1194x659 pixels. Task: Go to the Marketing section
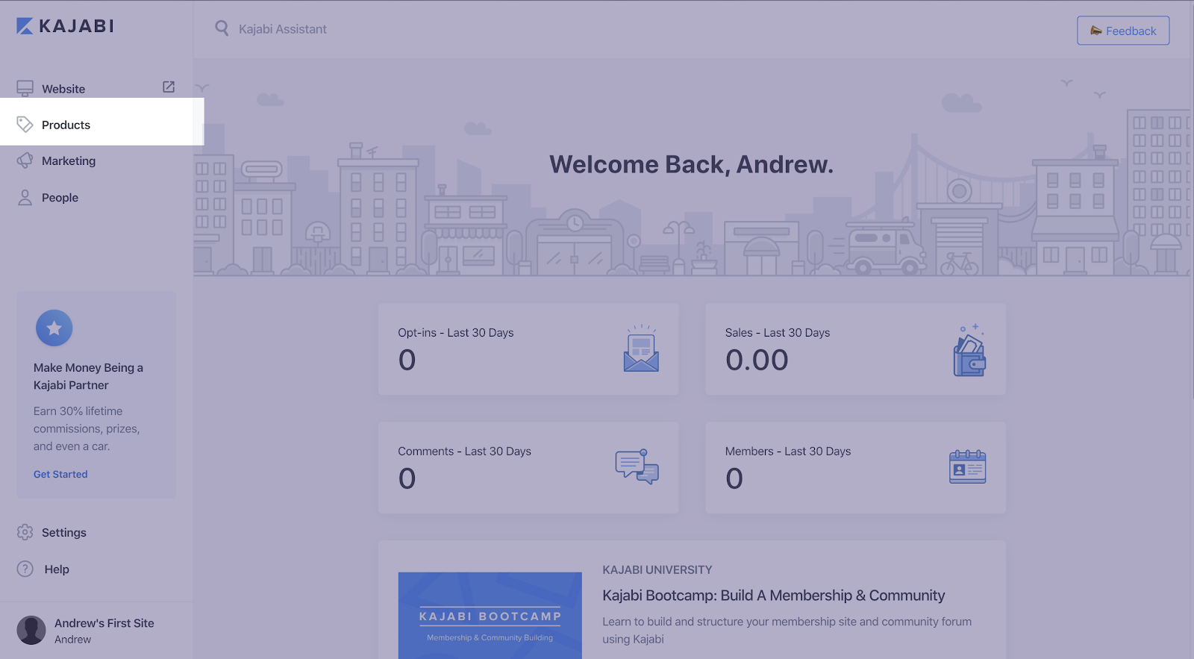click(69, 161)
